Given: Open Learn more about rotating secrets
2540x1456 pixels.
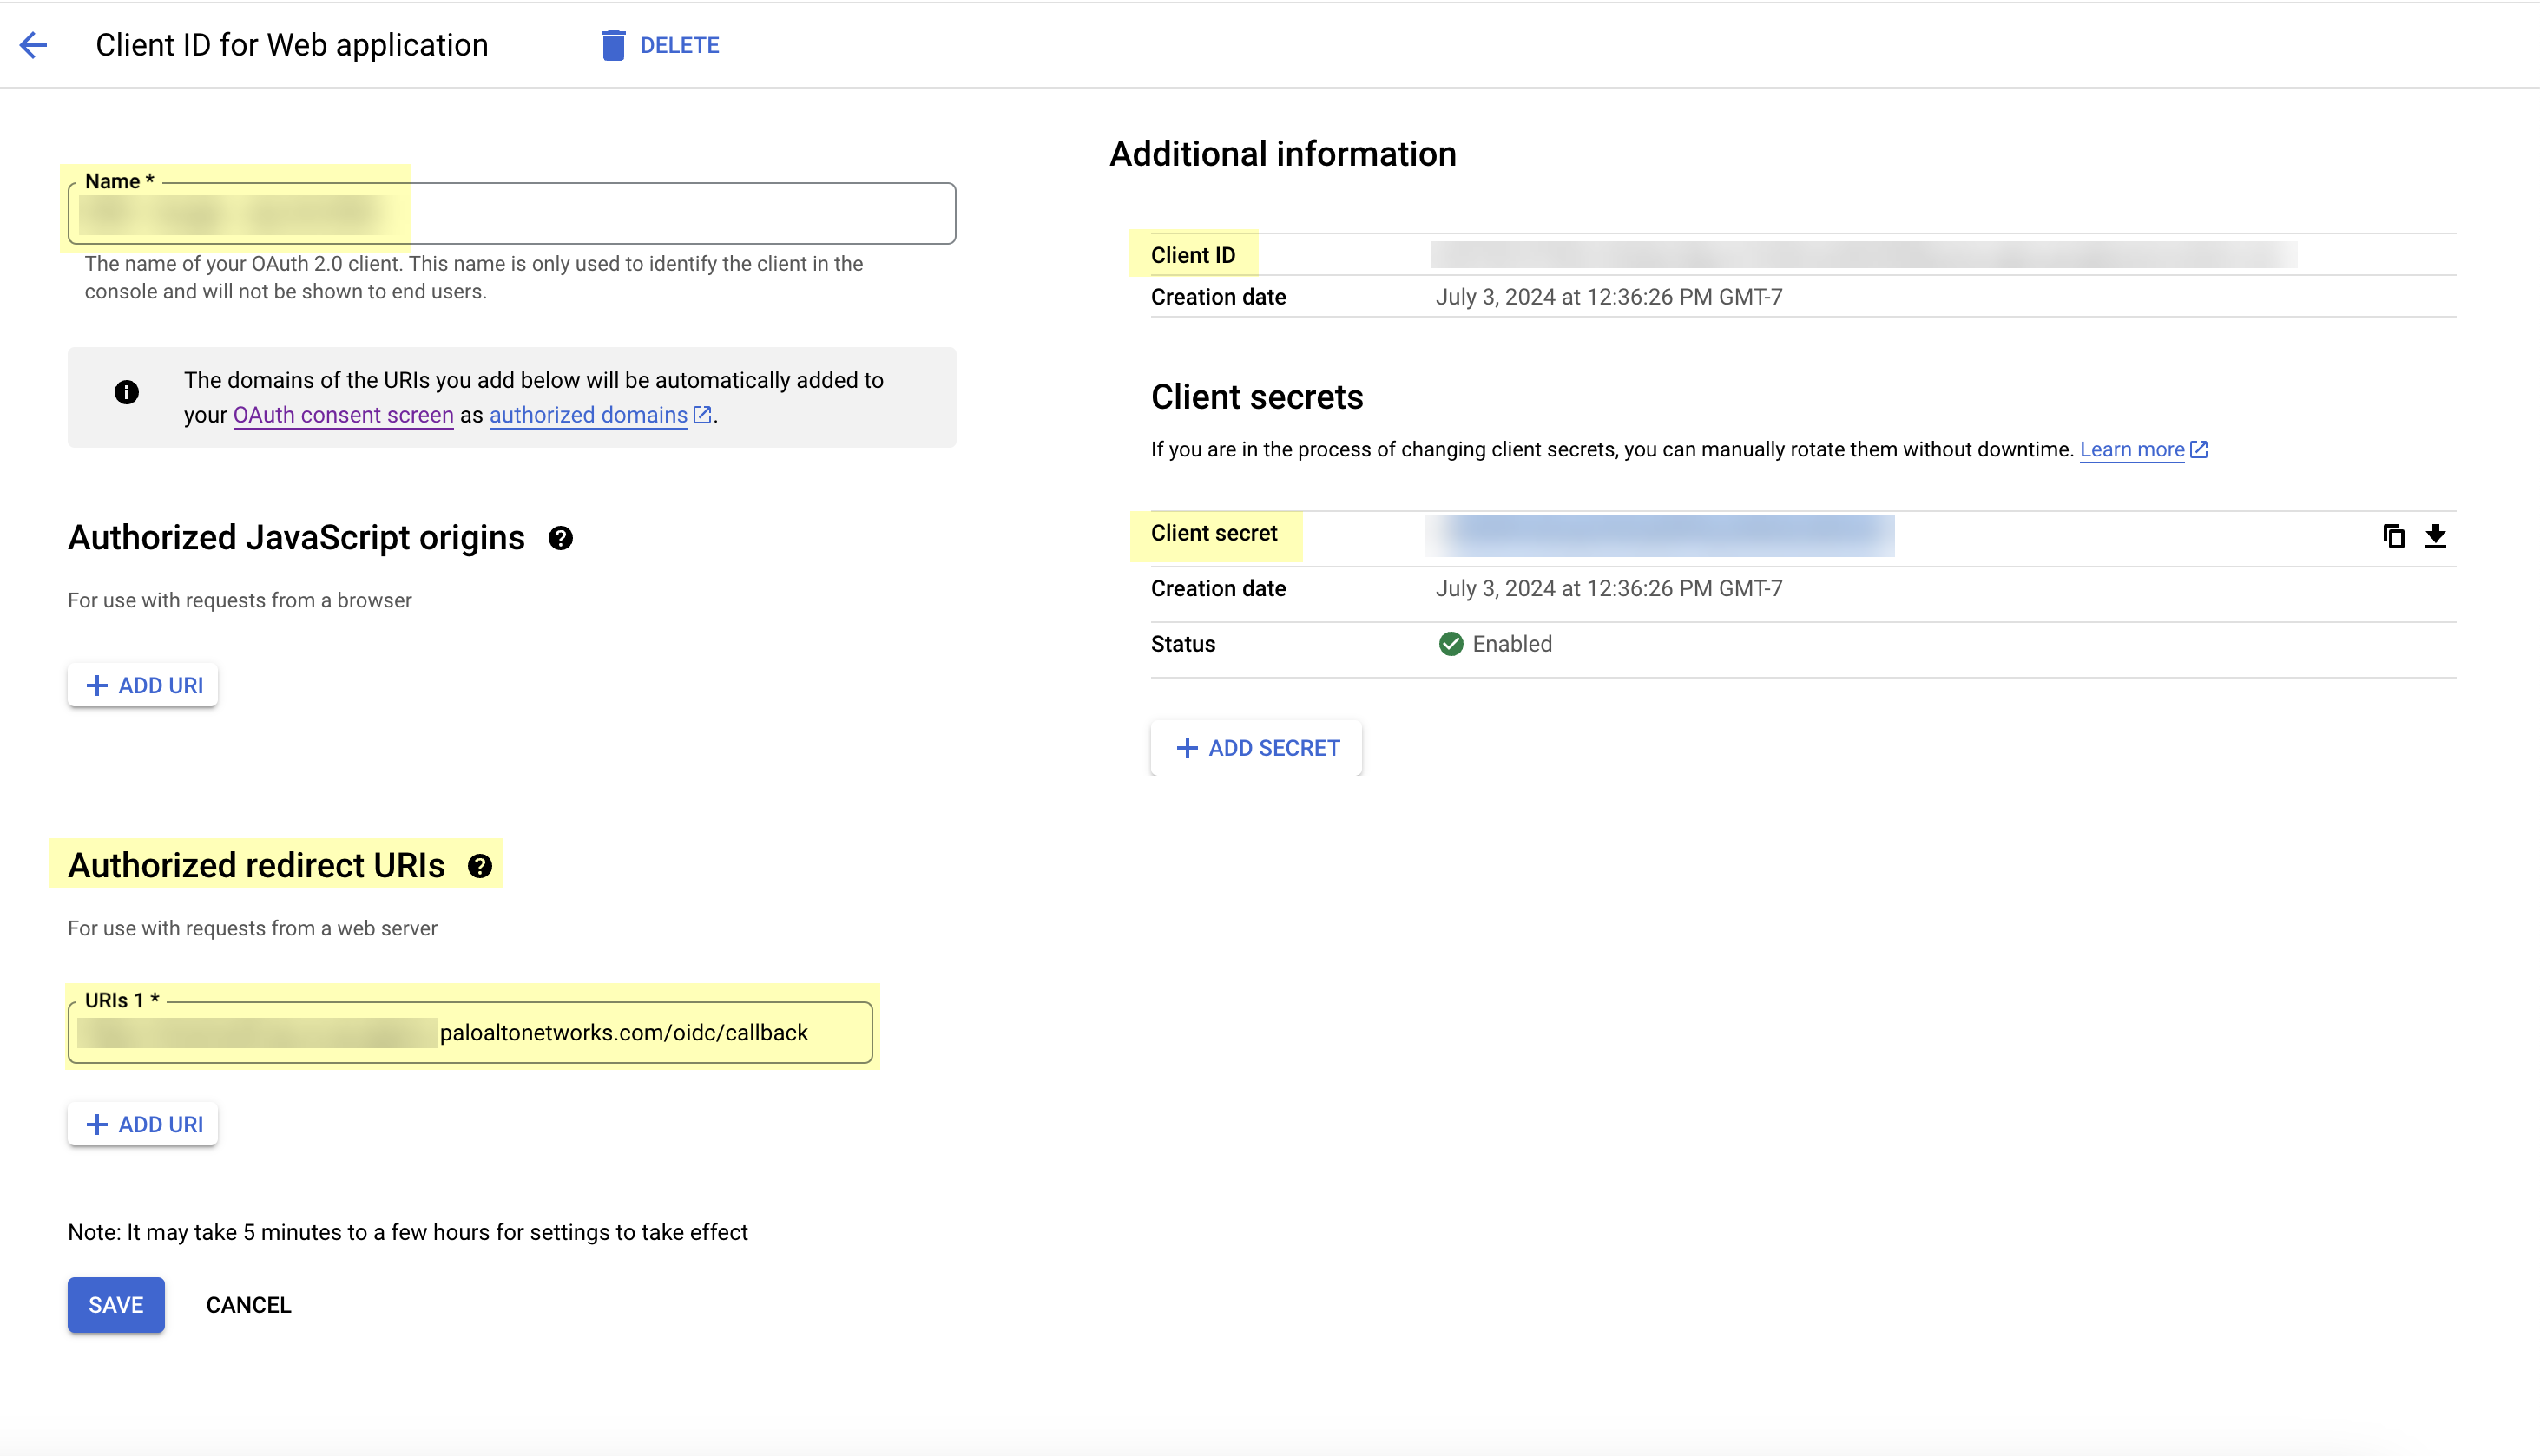Looking at the screenshot, I should (x=2132, y=450).
